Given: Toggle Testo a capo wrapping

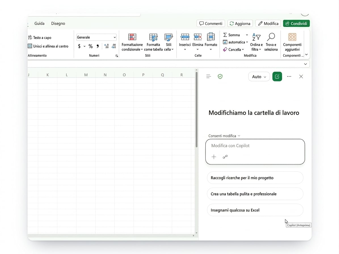Looking at the screenshot, I should [x=40, y=38].
